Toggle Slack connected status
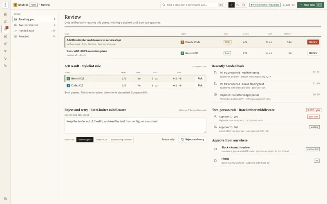Screen dimensions: 327x204 point(313,149)
